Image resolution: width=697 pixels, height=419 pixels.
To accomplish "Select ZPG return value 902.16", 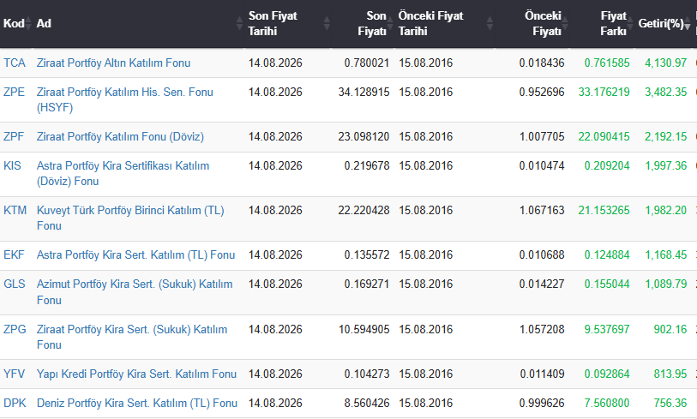I will coord(670,329).
